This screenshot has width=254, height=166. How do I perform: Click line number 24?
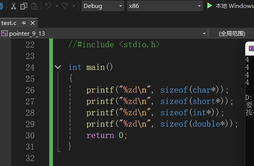[30, 67]
